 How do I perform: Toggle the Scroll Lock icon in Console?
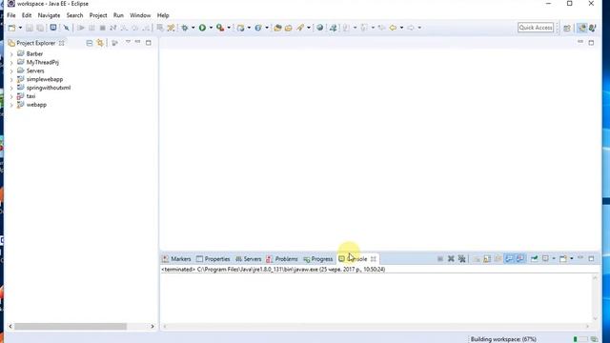tap(487, 258)
